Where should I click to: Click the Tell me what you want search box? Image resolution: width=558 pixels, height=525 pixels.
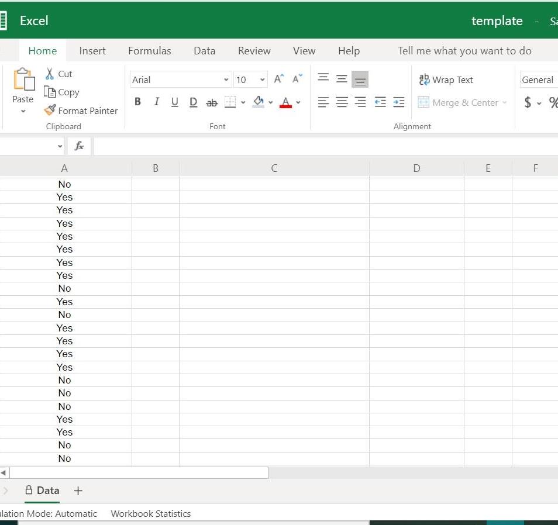pyautogui.click(x=464, y=51)
